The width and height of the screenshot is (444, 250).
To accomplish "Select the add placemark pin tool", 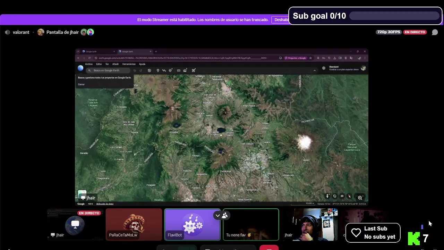I will (158, 70).
